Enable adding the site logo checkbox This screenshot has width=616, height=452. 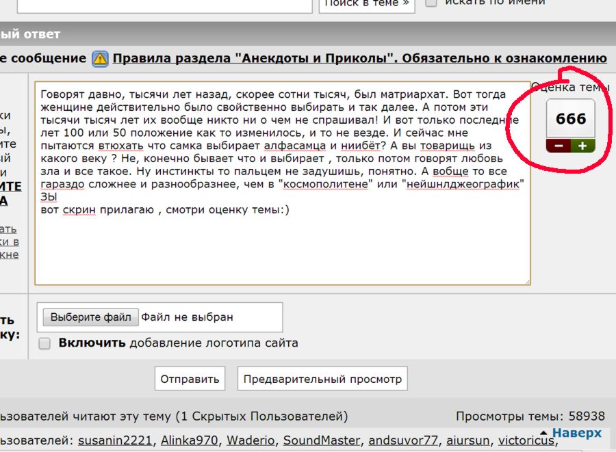[44, 344]
